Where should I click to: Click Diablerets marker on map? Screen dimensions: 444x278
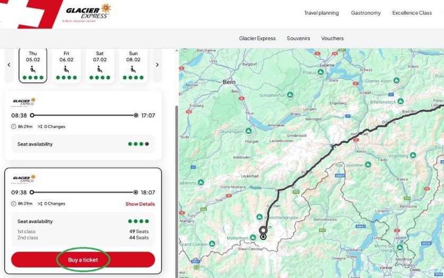click(201, 182)
